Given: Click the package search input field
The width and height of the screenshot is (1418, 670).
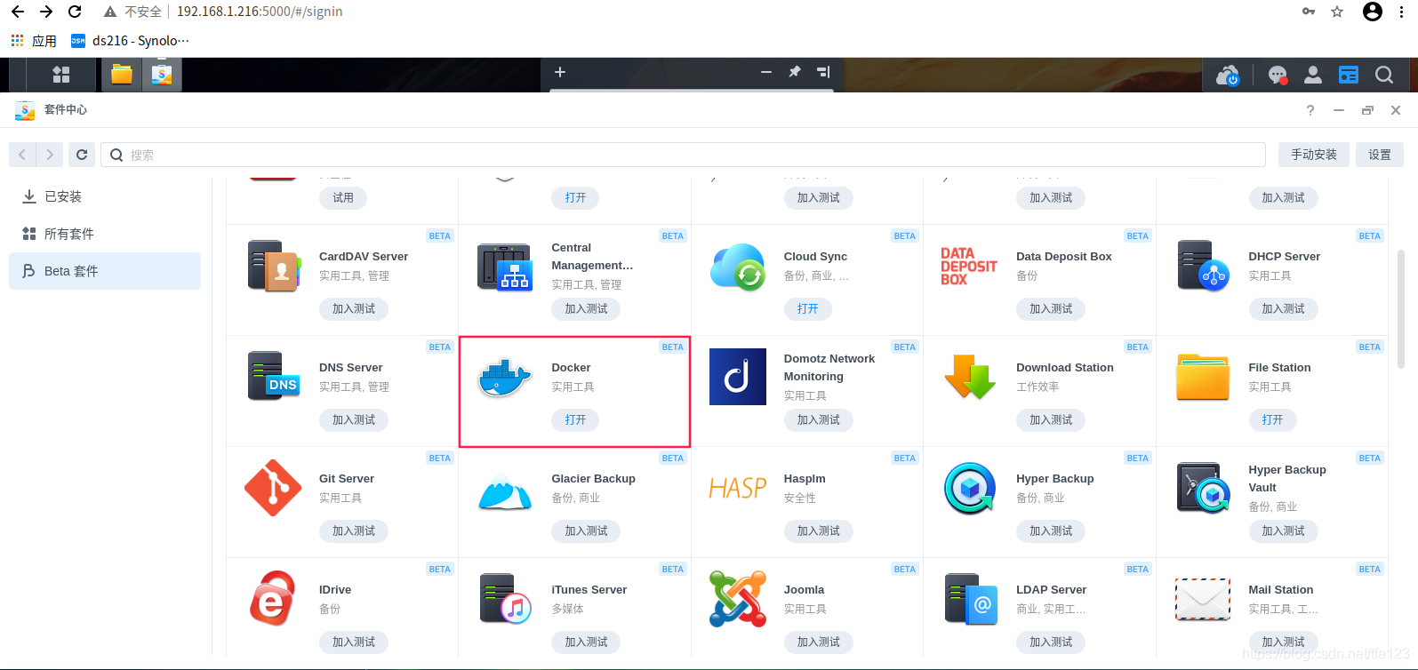Looking at the screenshot, I should (683, 155).
